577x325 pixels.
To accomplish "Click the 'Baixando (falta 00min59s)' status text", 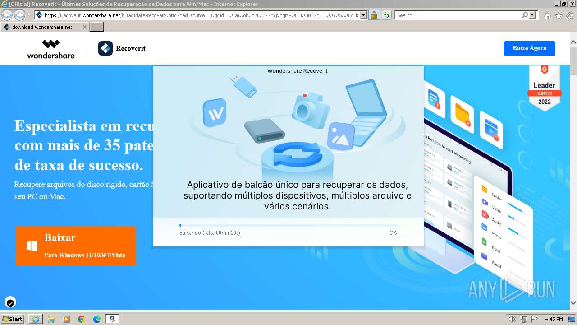I will pos(210,233).
